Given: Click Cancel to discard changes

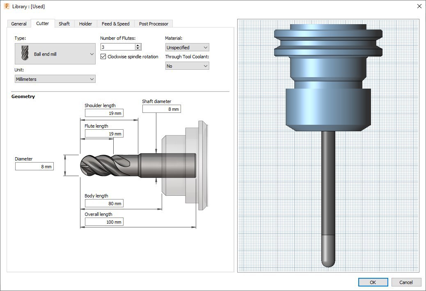Looking at the screenshot, I should click(x=406, y=282).
